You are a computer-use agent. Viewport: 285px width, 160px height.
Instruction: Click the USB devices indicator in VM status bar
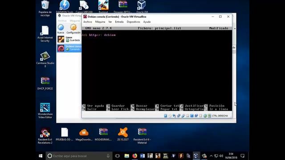[183, 116]
